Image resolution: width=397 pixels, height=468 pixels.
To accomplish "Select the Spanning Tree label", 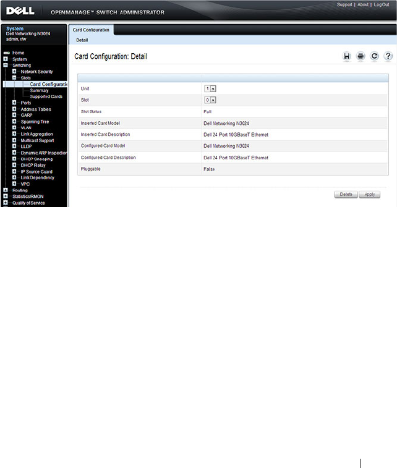I will 35,121.
